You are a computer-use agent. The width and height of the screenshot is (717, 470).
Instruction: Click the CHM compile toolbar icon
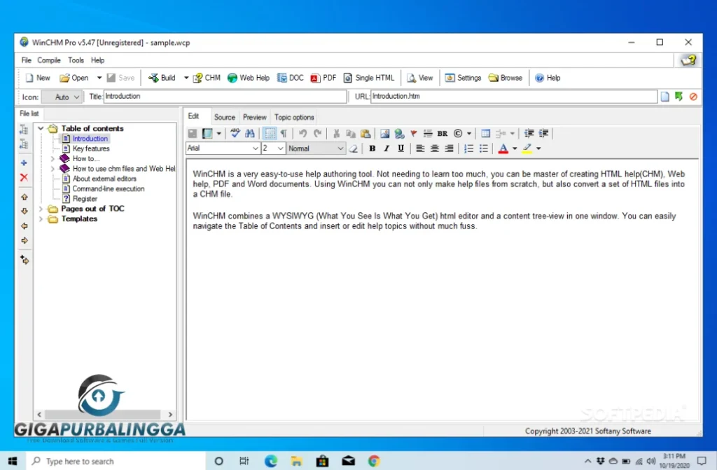pyautogui.click(x=207, y=78)
